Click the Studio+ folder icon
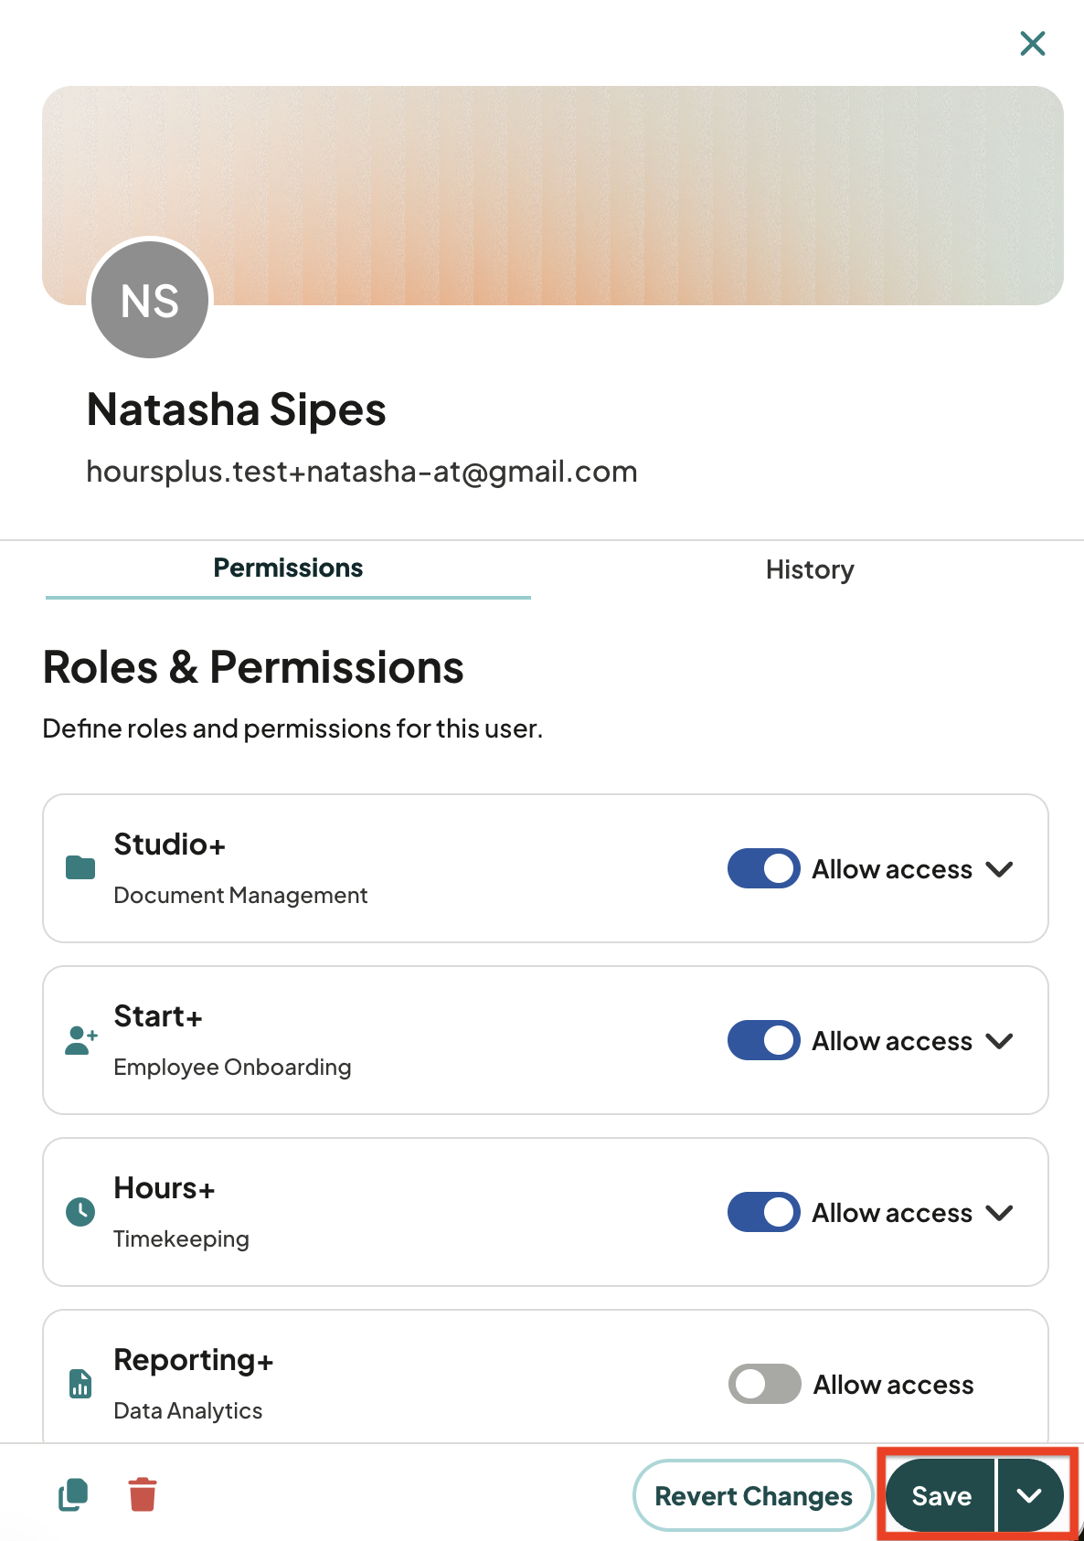The image size is (1084, 1541). coord(80,867)
